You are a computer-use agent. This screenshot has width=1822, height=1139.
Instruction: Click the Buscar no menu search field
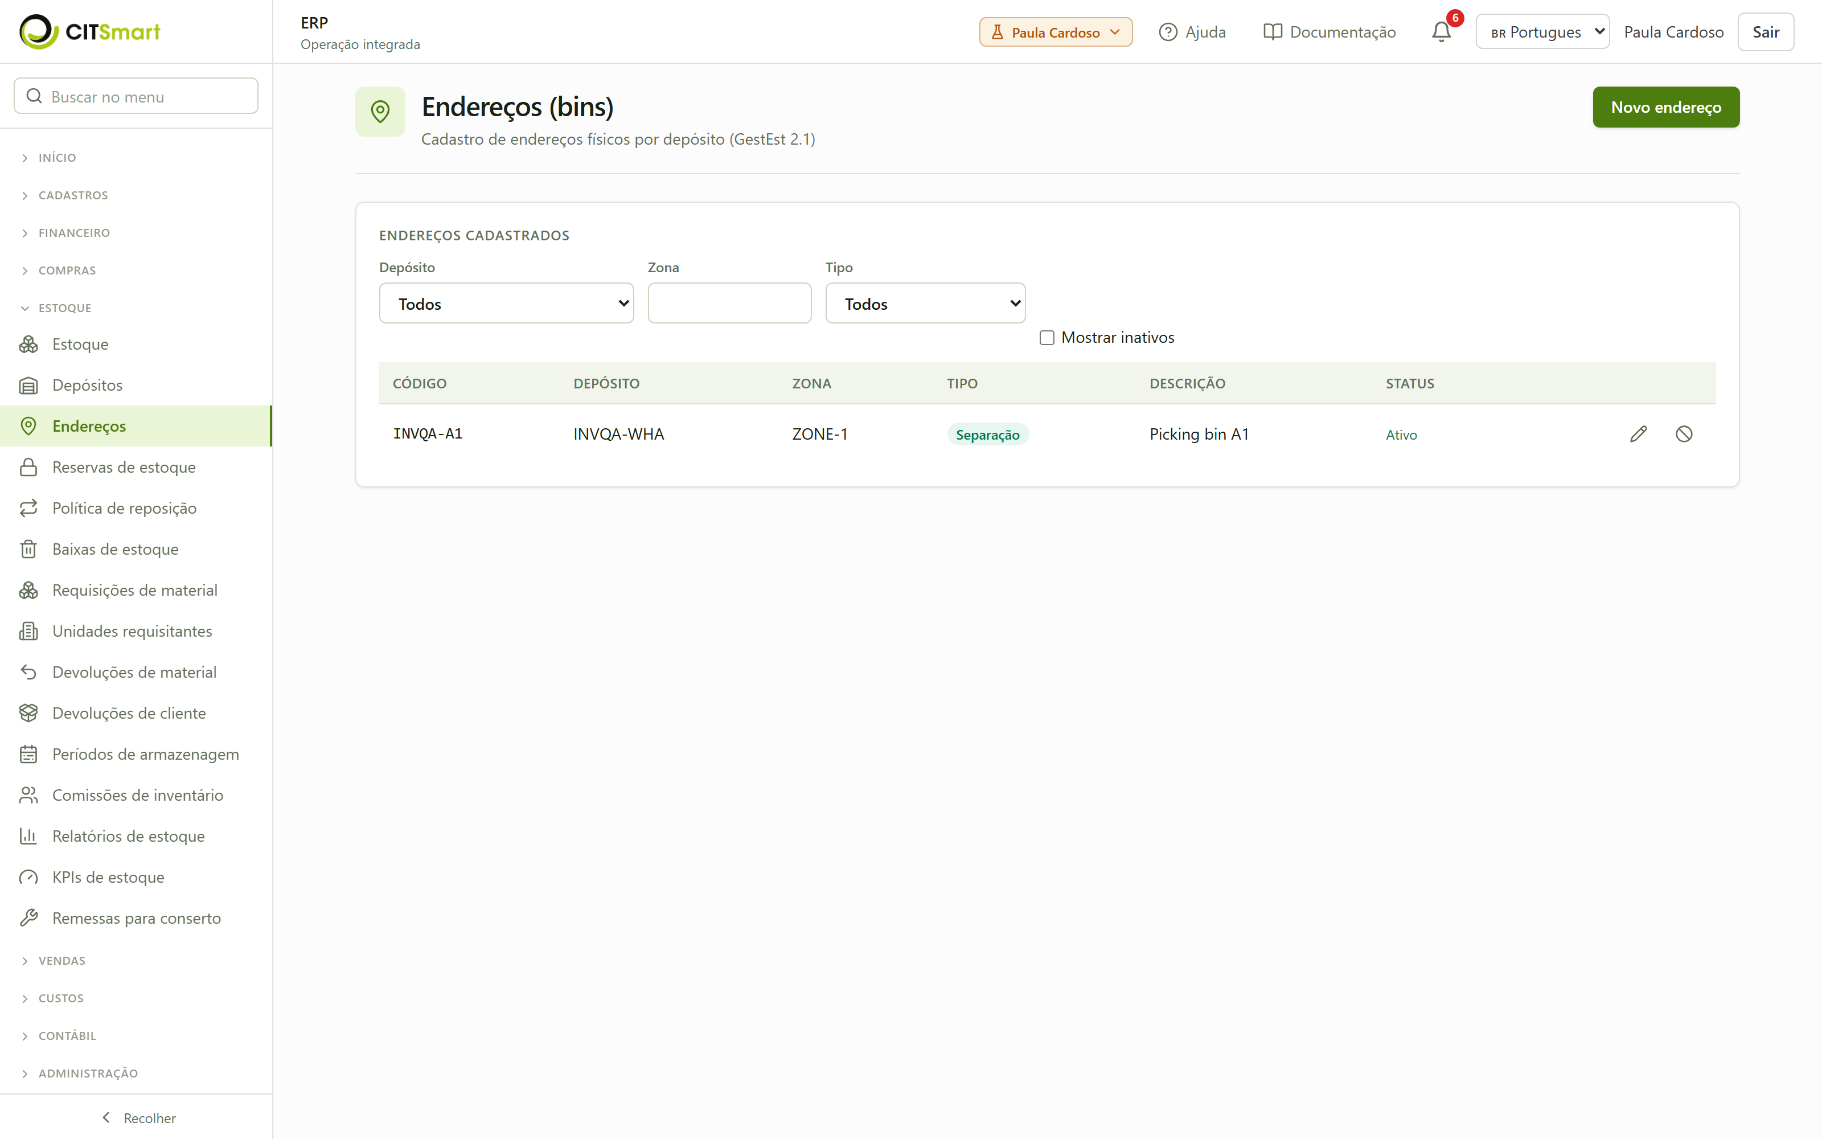click(136, 96)
